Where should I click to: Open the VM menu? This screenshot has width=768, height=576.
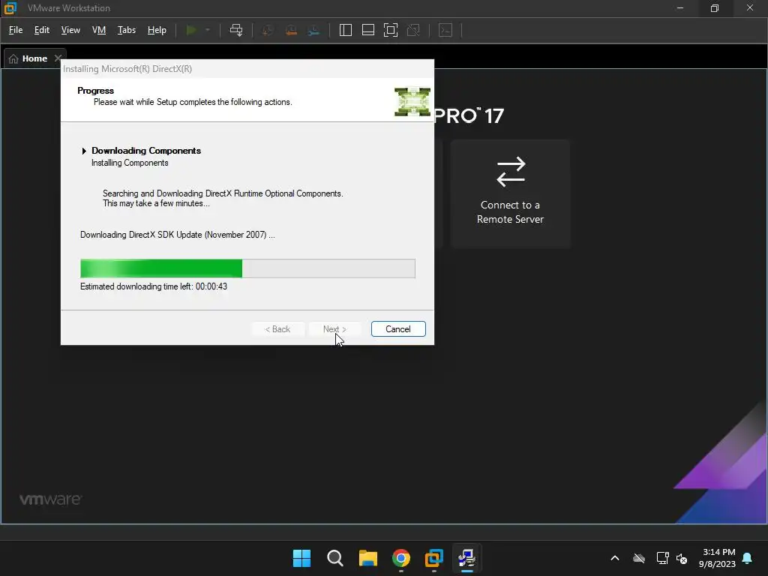click(99, 30)
